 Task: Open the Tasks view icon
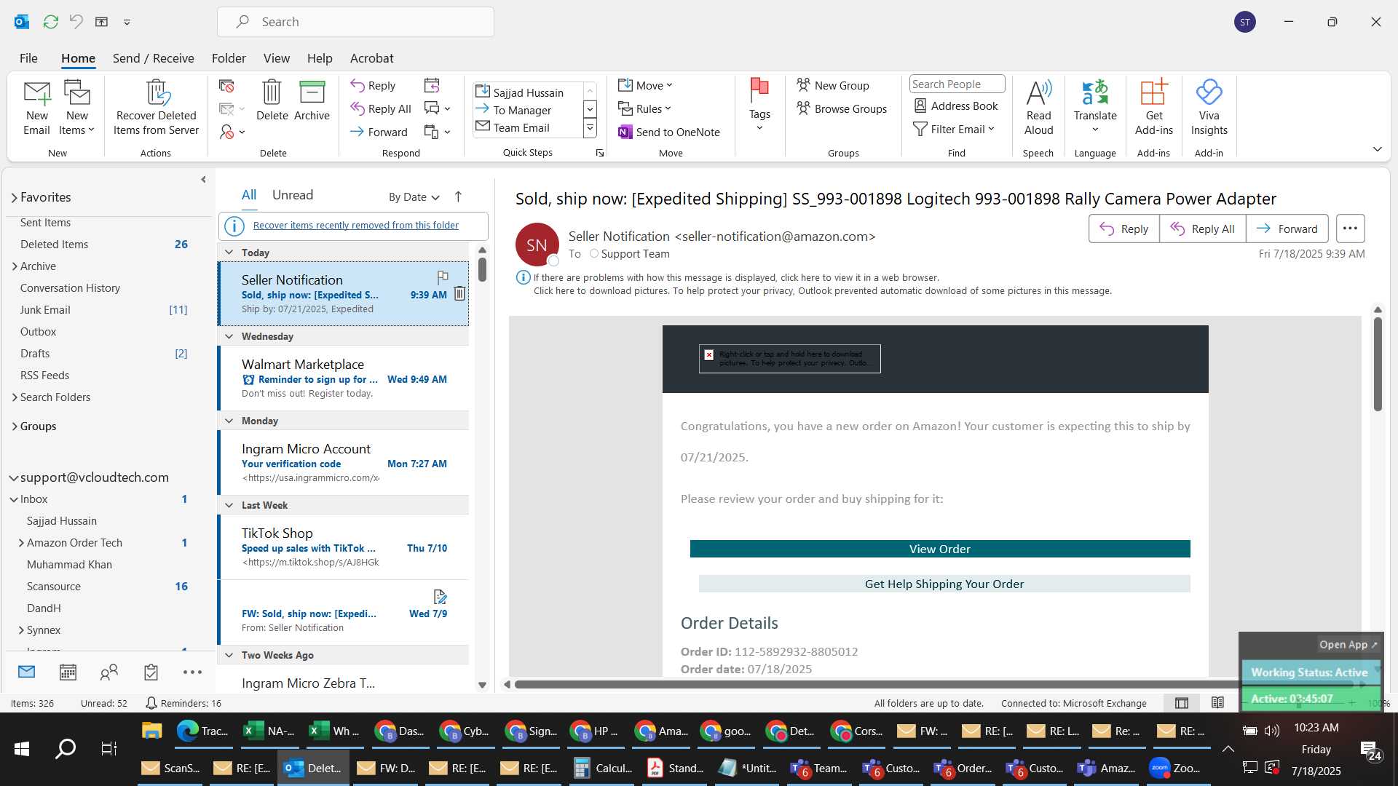click(x=151, y=672)
